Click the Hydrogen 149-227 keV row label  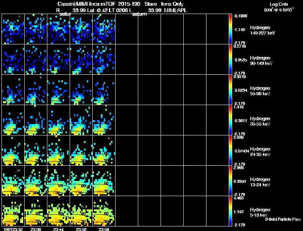262,30
